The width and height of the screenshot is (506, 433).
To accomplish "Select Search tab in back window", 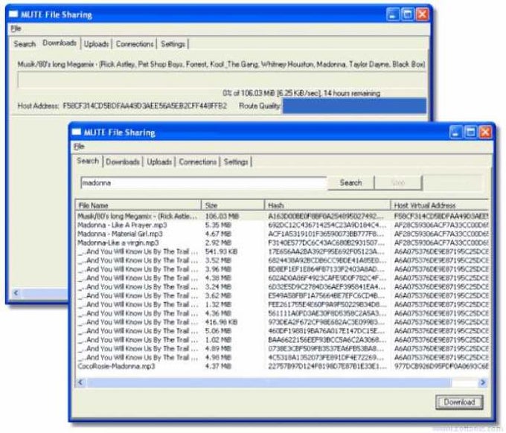I will (25, 44).
